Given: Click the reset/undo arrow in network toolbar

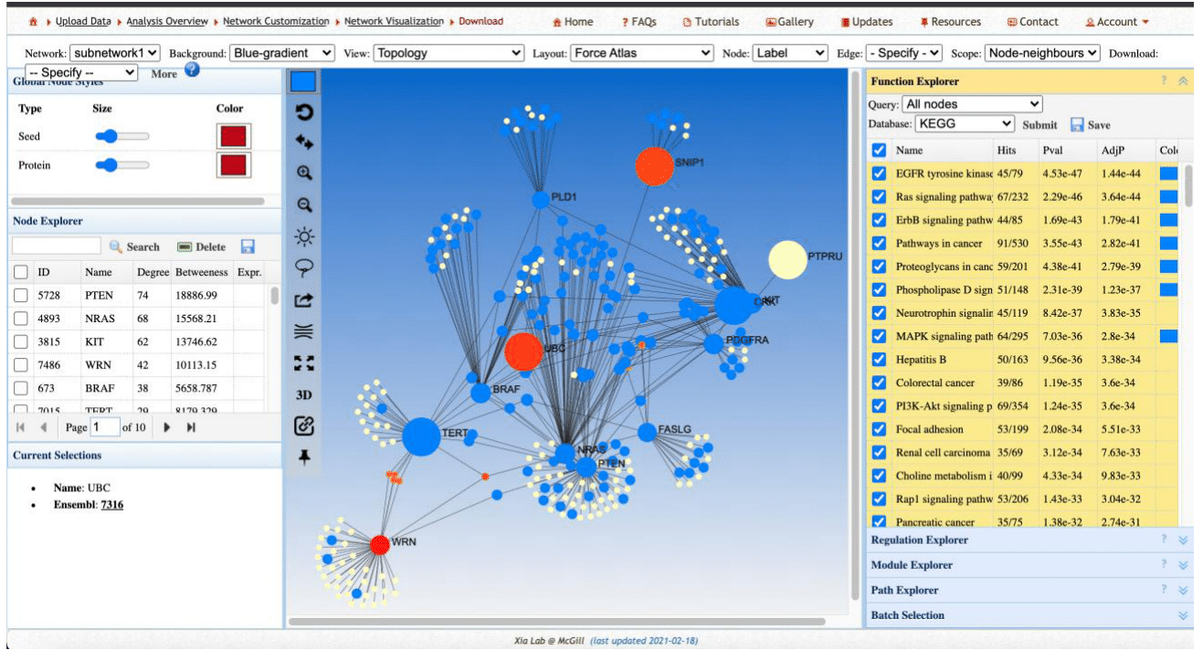Looking at the screenshot, I should (304, 112).
